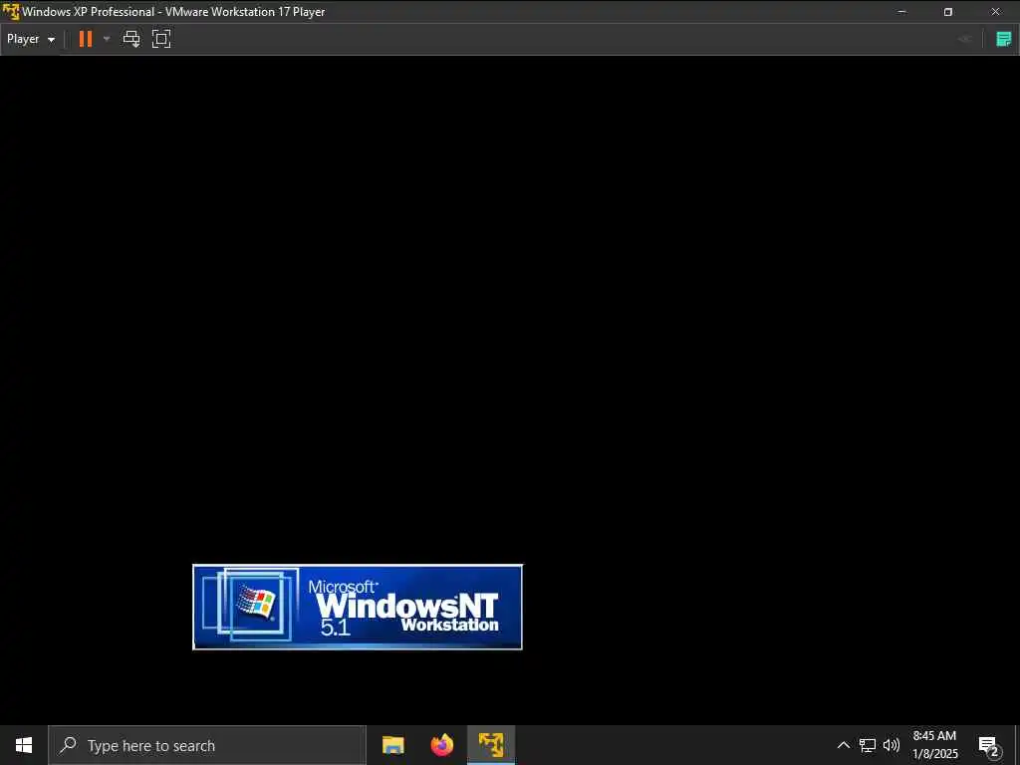Click the taskbar search box

(x=207, y=745)
